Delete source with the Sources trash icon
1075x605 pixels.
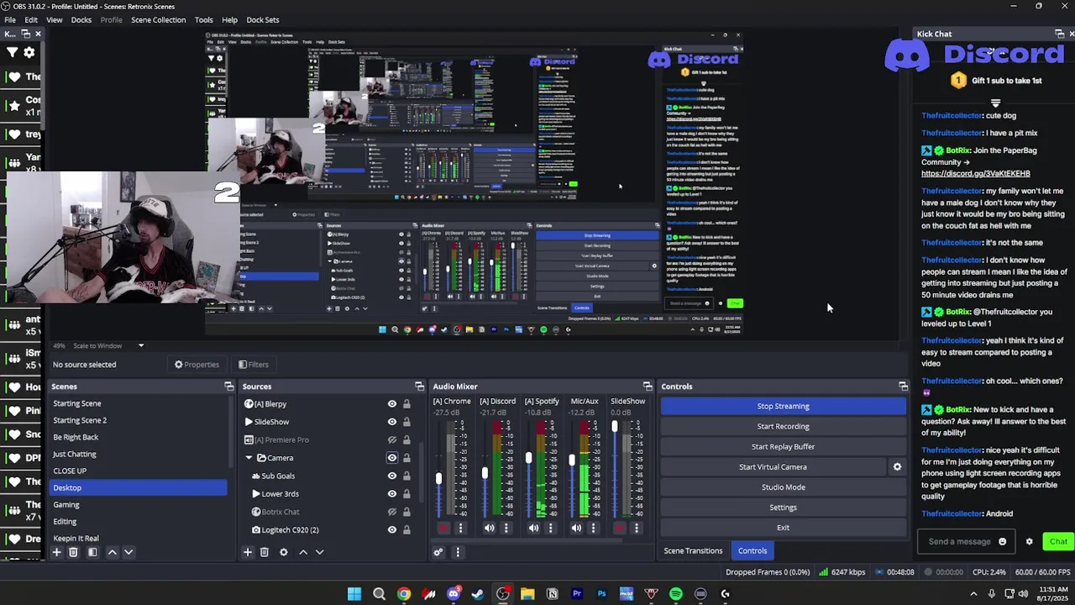click(x=264, y=552)
